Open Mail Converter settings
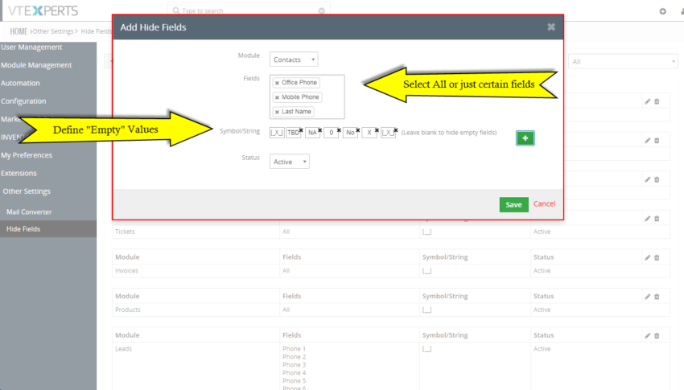 pos(29,211)
